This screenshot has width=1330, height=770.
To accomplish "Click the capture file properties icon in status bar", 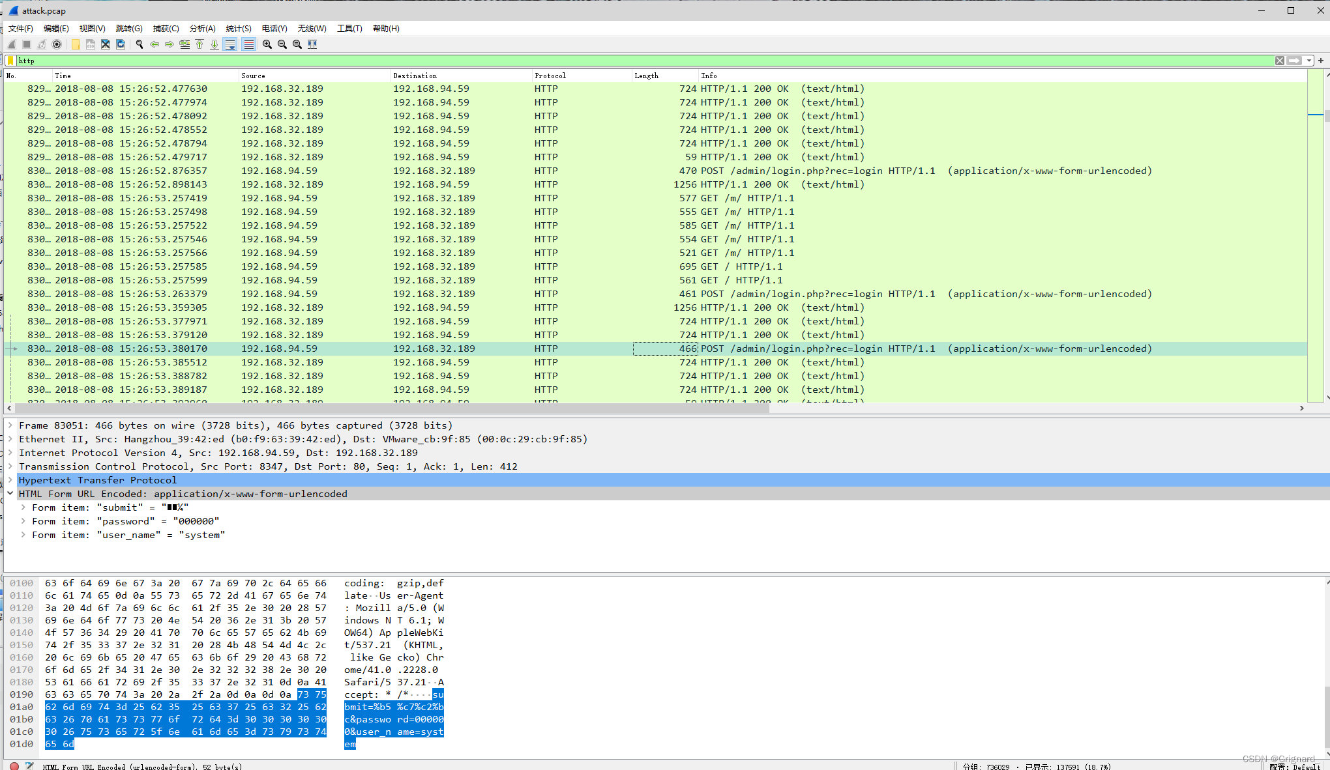I will (x=29, y=766).
